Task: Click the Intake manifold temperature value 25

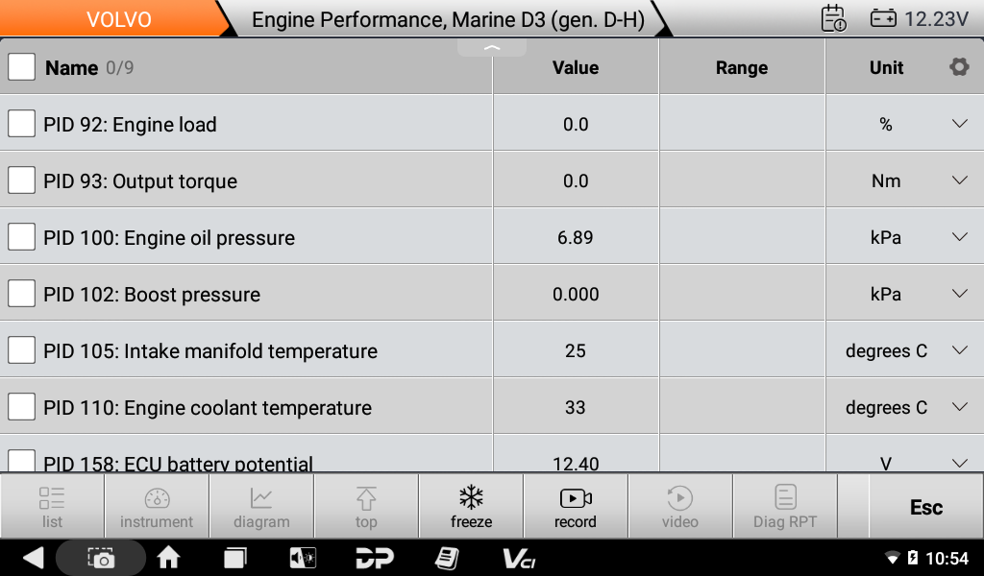Action: coord(576,350)
